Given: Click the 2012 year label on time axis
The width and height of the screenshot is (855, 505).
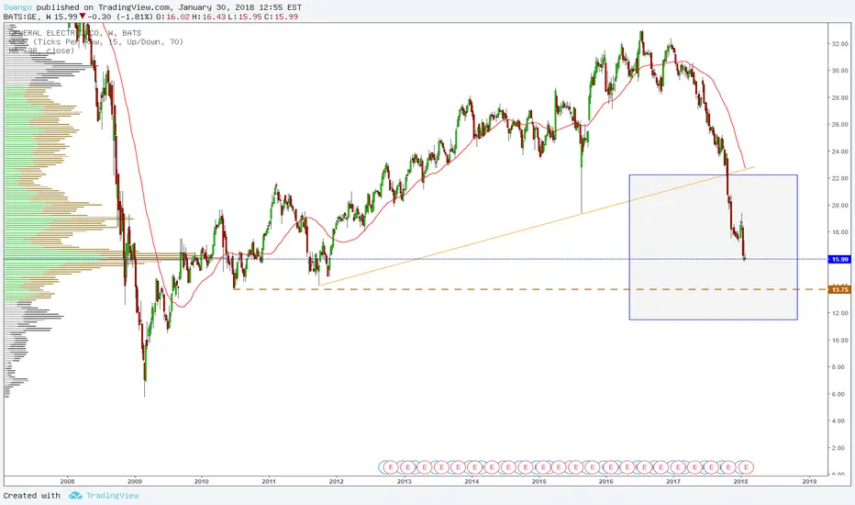Looking at the screenshot, I should pos(337,481).
